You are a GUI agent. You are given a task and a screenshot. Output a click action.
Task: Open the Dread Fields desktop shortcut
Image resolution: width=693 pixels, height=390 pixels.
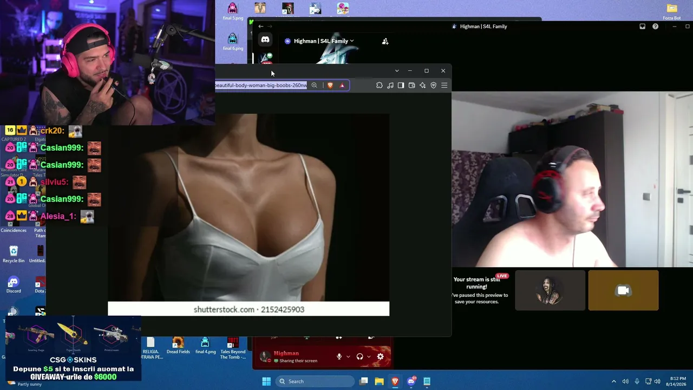coord(178,346)
